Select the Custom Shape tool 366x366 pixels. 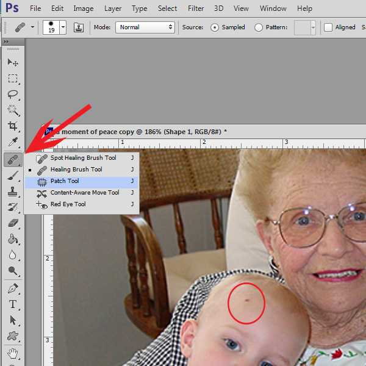13,336
